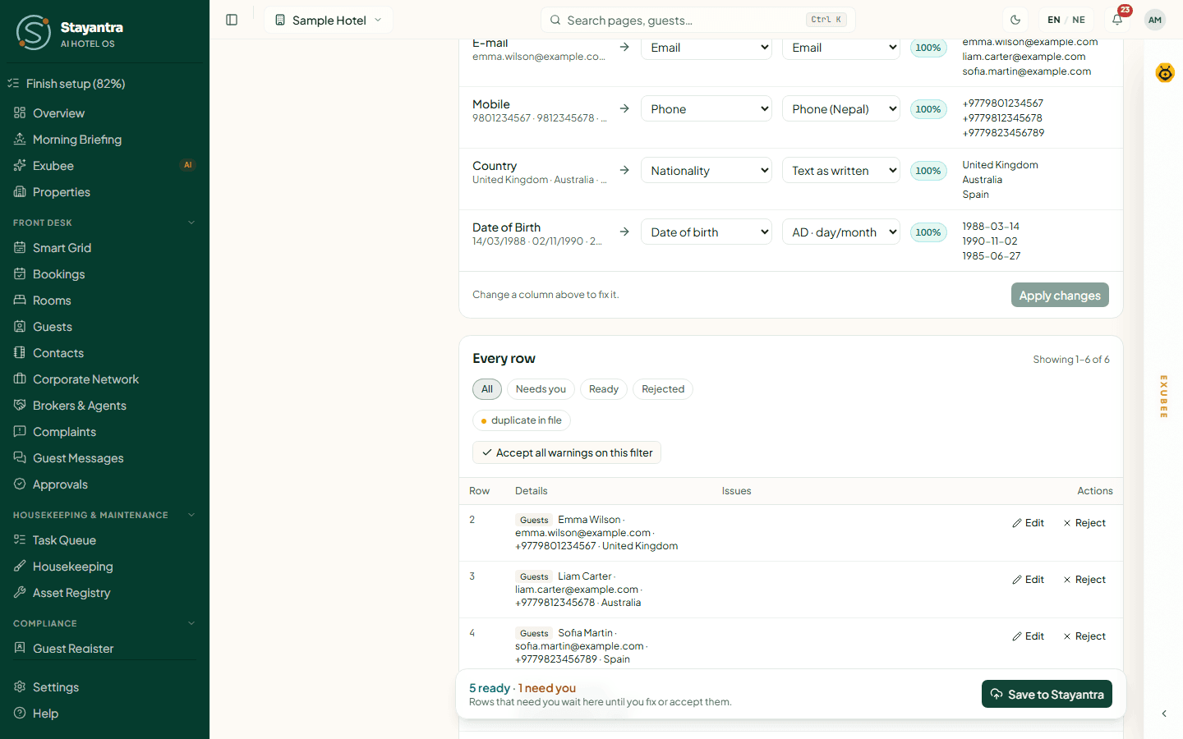Open notifications bell icon
The height and width of the screenshot is (739, 1183).
(1117, 20)
